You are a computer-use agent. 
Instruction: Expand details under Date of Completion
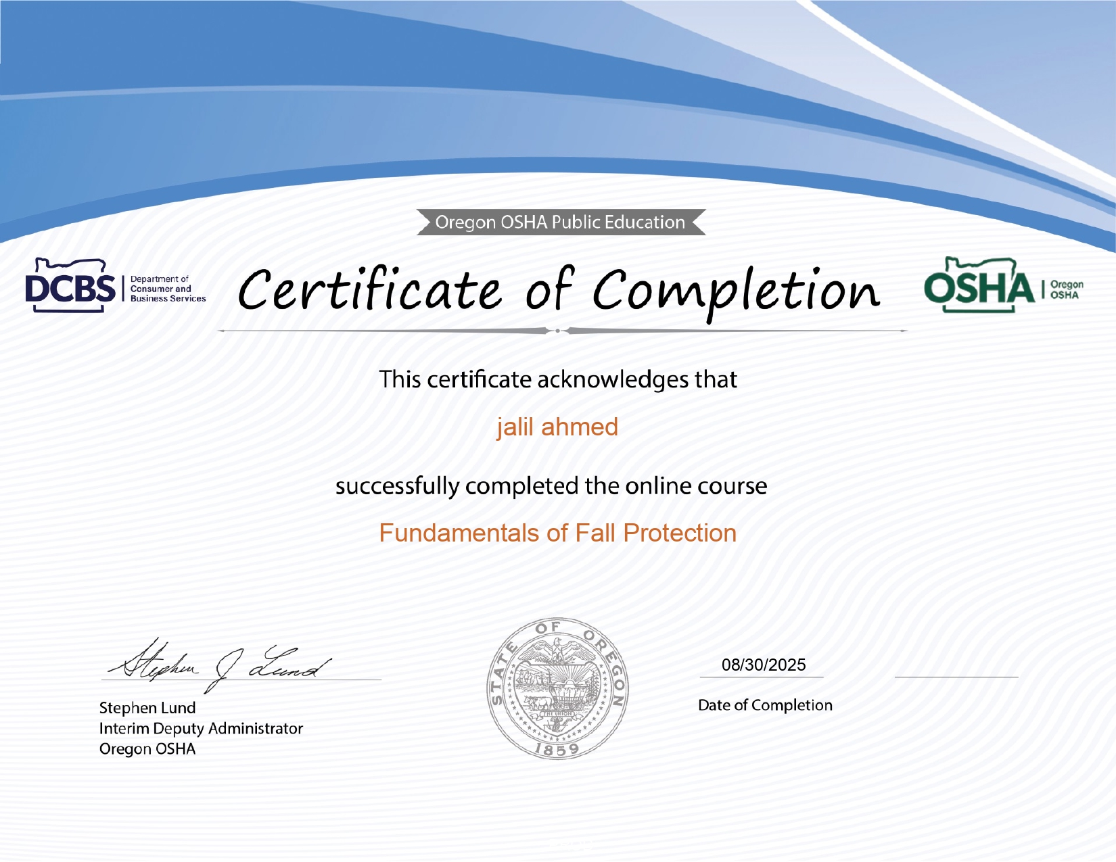764,705
